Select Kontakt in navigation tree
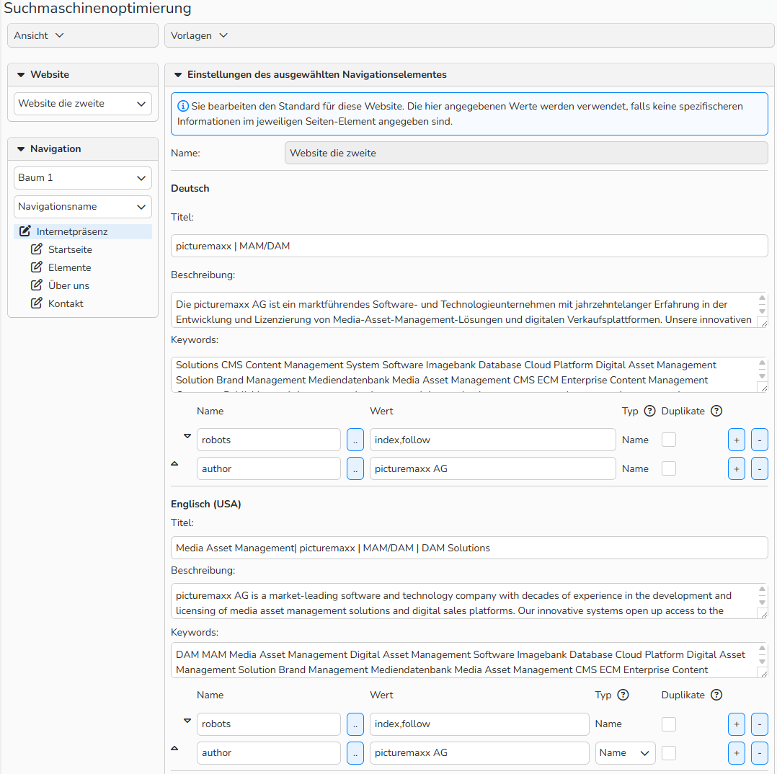777x774 pixels. coord(66,303)
